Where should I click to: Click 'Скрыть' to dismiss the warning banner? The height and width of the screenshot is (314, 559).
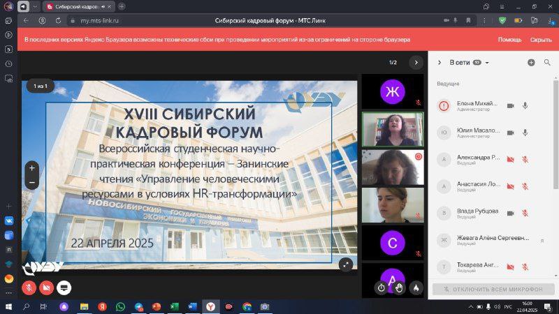[540, 40]
